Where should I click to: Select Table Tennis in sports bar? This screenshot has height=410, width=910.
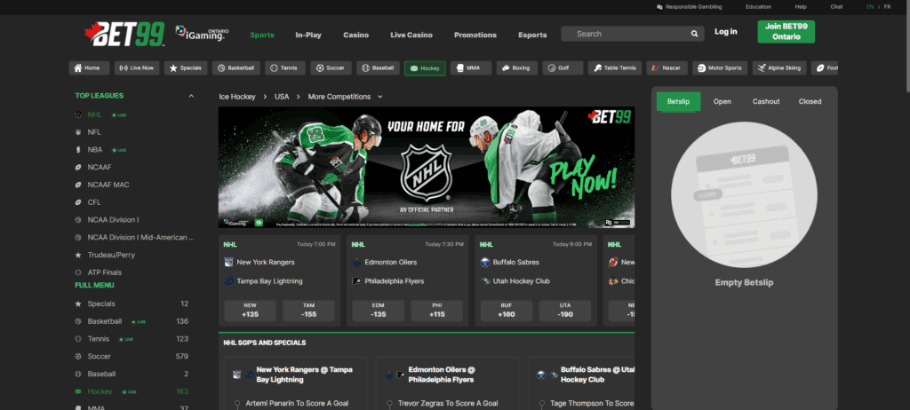tap(615, 67)
